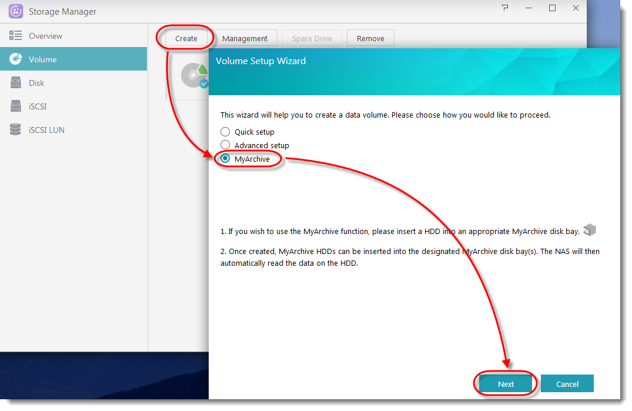Click the iSCSI LUN stack icon
Image resolution: width=632 pixels, height=411 pixels.
tap(16, 130)
